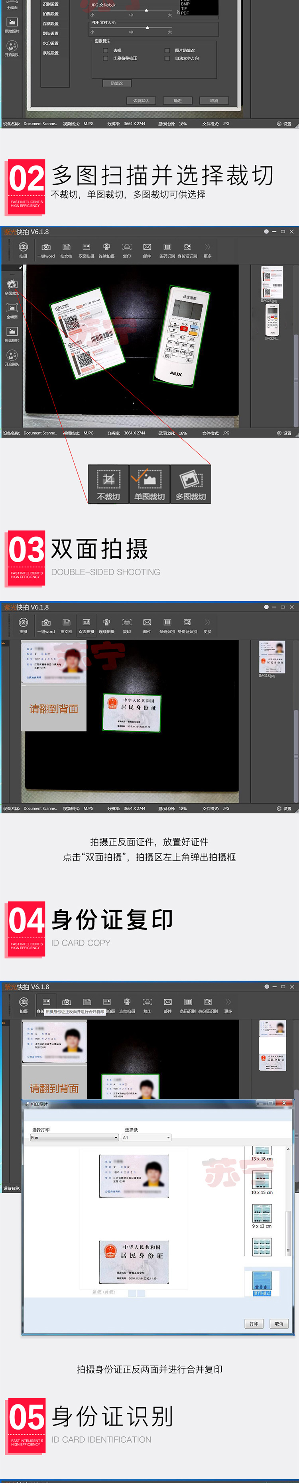Select 系统设置 in the settings list
The image size is (299, 1483).
point(51,53)
